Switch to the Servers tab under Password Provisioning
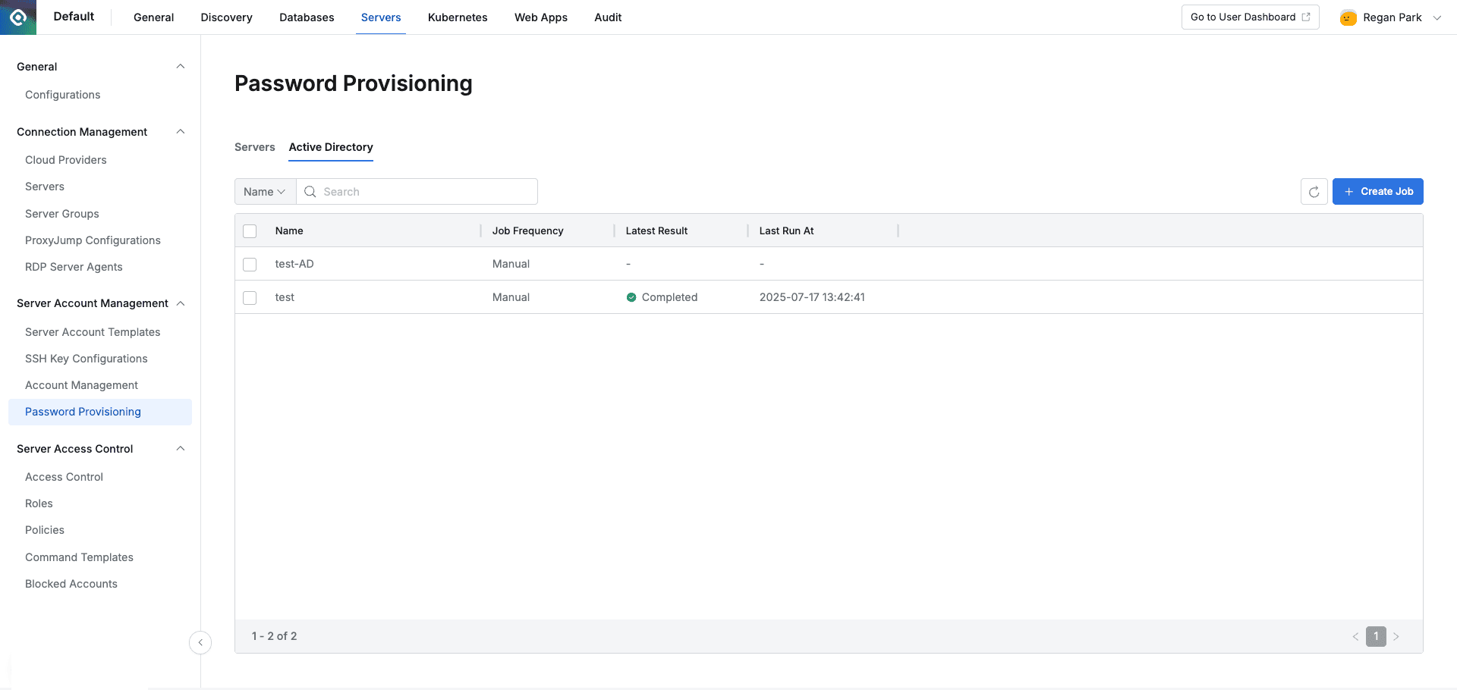This screenshot has width=1457, height=690. point(254,147)
